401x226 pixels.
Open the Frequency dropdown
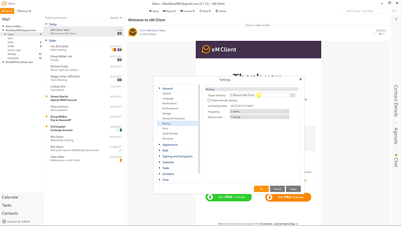click(260, 112)
